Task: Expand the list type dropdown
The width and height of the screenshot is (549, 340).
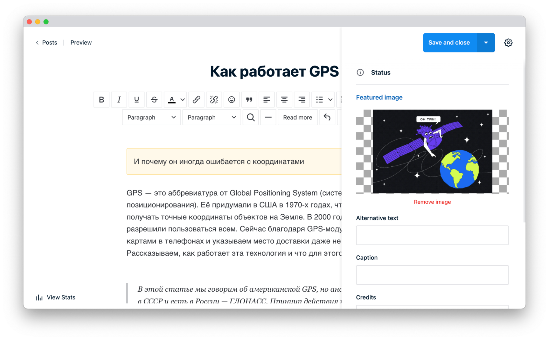Action: pyautogui.click(x=330, y=100)
